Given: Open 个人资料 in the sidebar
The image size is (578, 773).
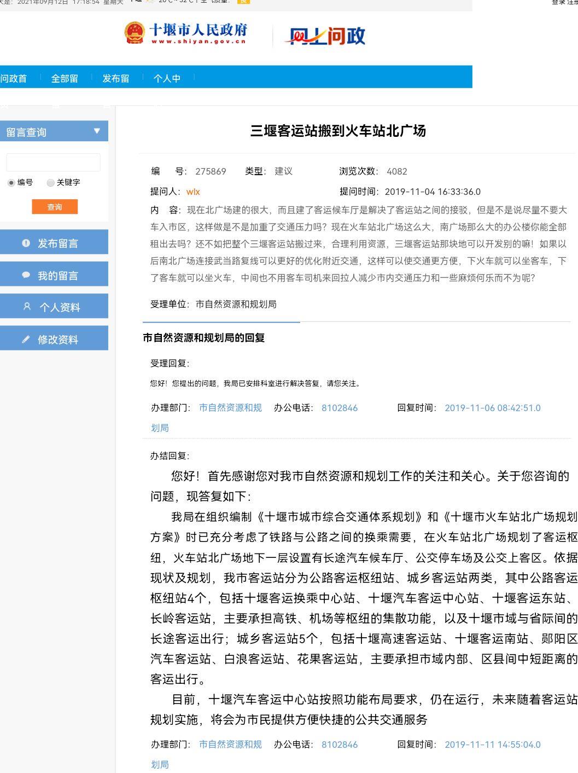Looking at the screenshot, I should (x=54, y=306).
